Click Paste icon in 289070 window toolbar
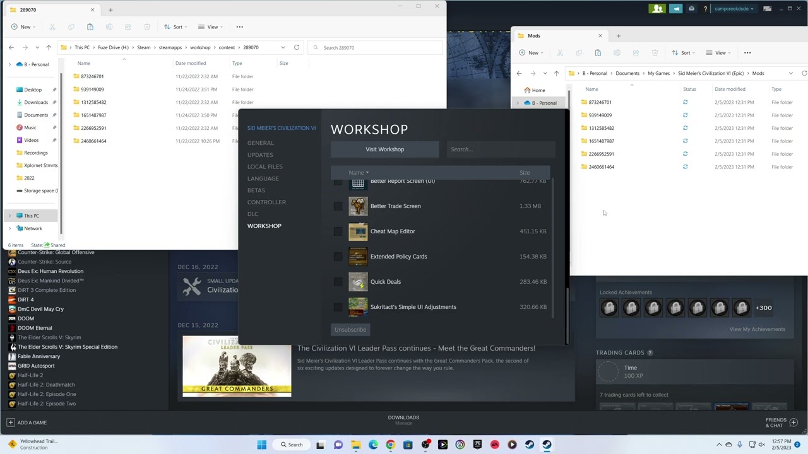The width and height of the screenshot is (808, 454). coord(90,27)
